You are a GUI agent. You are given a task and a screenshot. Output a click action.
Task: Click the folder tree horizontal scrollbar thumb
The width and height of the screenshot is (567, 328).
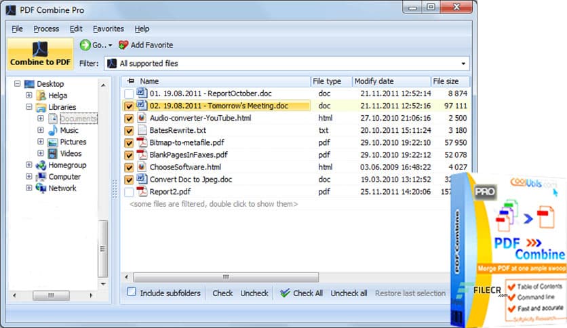tap(51, 295)
